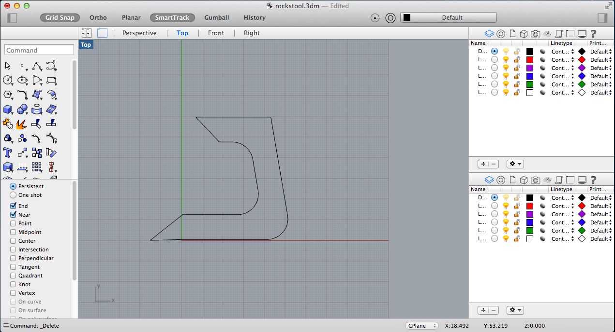Choose the rectangular Array grid tool
This screenshot has width=615, height=332.
37,167
